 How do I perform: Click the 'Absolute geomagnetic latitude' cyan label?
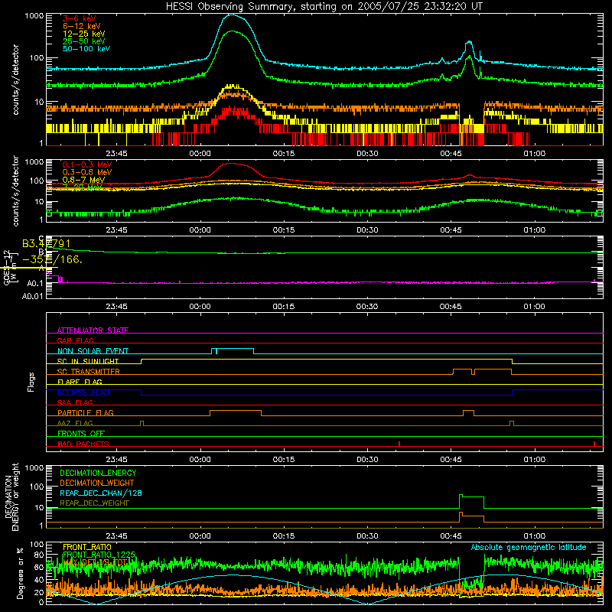click(x=529, y=547)
